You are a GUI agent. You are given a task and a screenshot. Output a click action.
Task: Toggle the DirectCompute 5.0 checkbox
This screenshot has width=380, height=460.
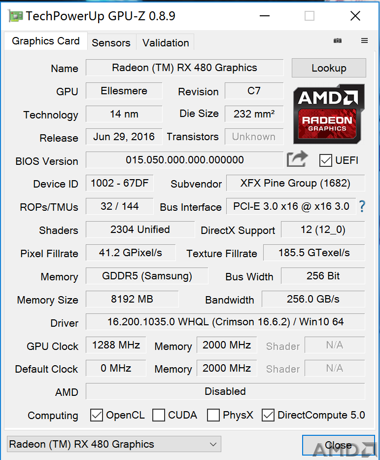[x=268, y=415]
